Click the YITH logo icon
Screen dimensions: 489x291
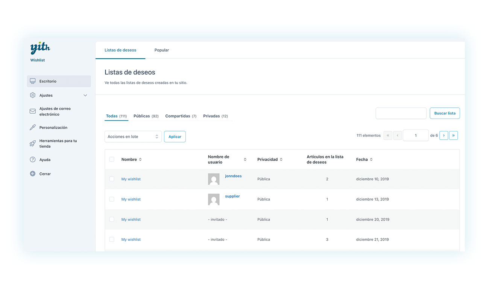pyautogui.click(x=40, y=48)
